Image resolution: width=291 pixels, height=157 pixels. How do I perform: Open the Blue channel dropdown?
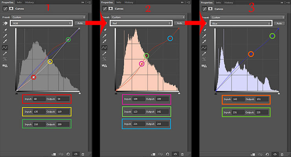[241, 23]
